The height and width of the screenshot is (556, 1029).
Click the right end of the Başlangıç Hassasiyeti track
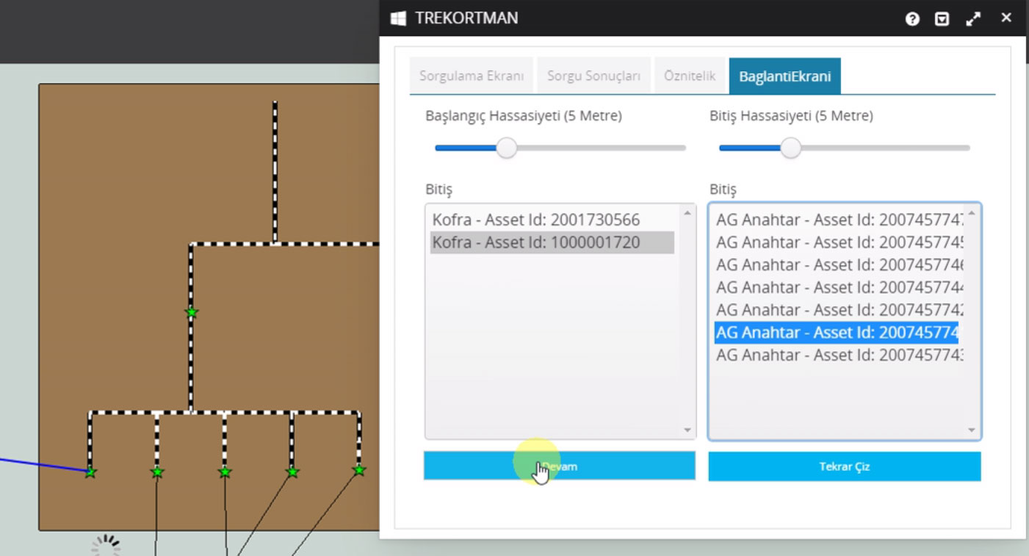coord(682,148)
